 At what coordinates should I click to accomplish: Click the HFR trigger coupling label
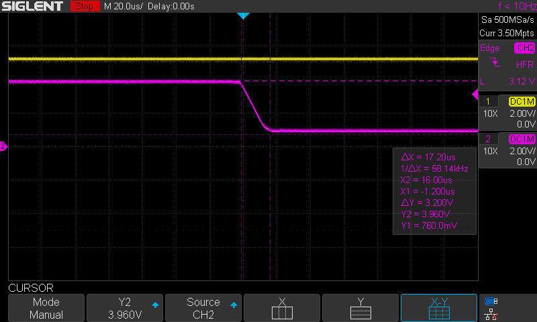(525, 64)
